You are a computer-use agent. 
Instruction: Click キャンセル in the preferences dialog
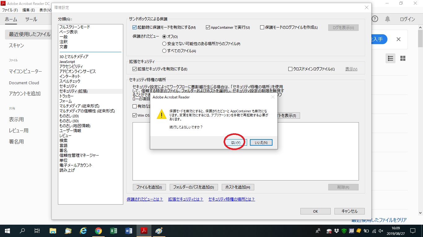(350, 211)
